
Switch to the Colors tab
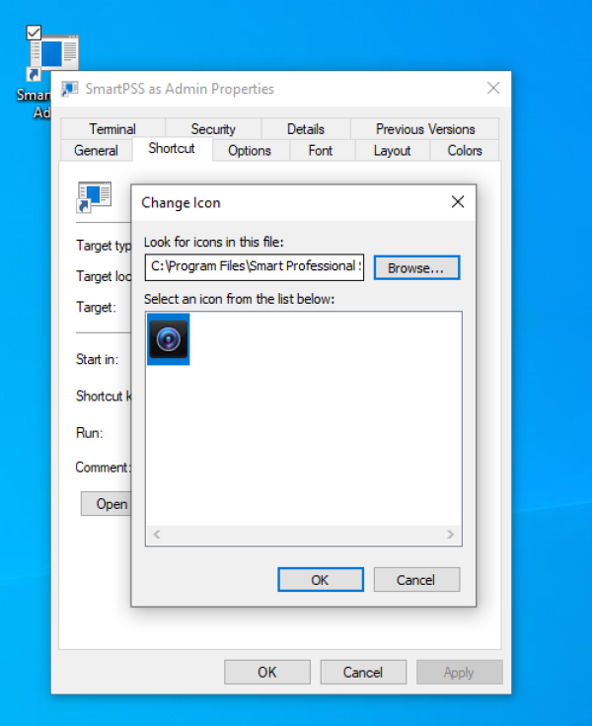465,151
